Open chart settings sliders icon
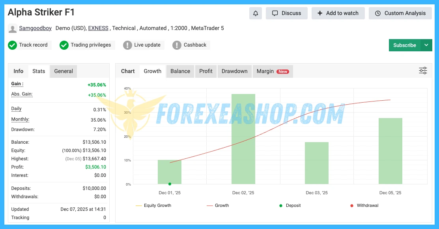The image size is (439, 229). click(423, 71)
